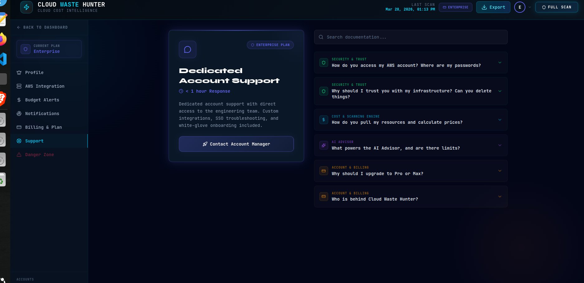The width and height of the screenshot is (584, 283).
Task: Click the magnifier icon in documentation search
Action: pos(321,37)
